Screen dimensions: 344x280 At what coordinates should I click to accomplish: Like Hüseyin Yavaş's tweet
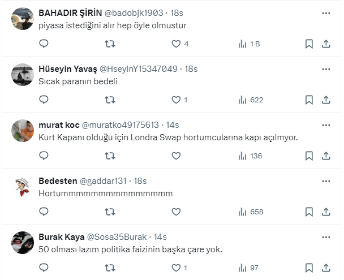point(176,100)
